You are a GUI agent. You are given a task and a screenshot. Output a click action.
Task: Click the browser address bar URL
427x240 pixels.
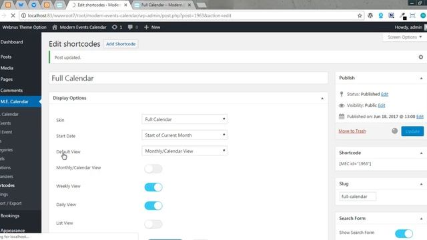click(x=129, y=16)
